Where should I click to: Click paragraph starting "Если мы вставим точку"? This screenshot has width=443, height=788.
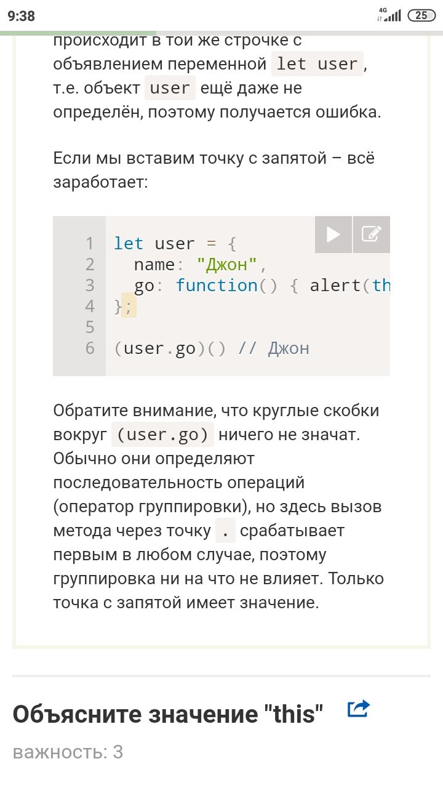[x=214, y=171]
